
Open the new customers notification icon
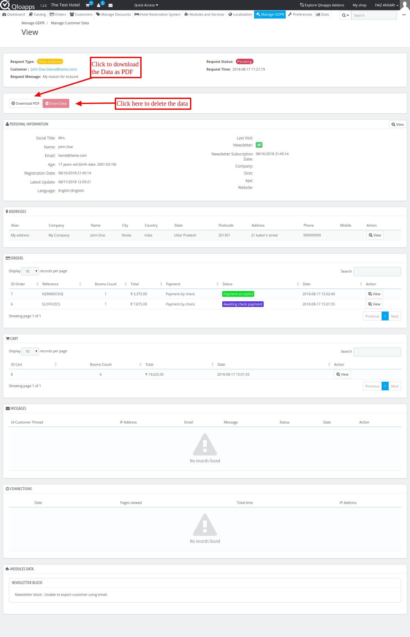99,5
